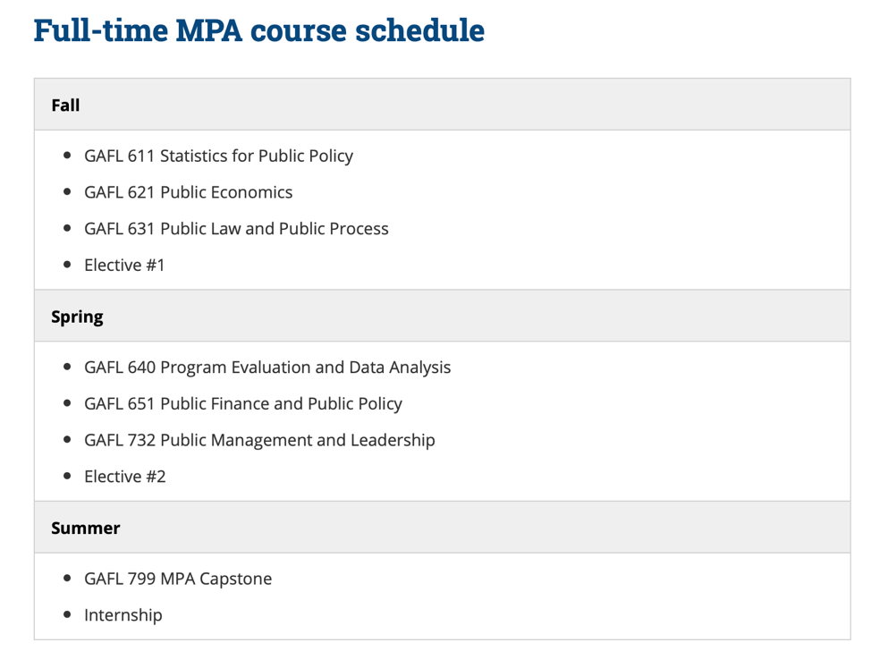Click GAFL 732 Public Management and Leadership

coord(259,440)
